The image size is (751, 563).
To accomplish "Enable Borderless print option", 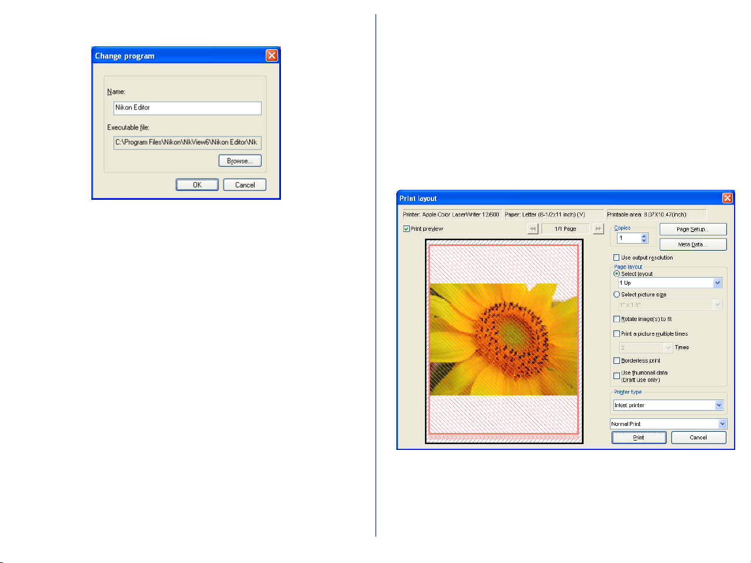I will [x=616, y=361].
